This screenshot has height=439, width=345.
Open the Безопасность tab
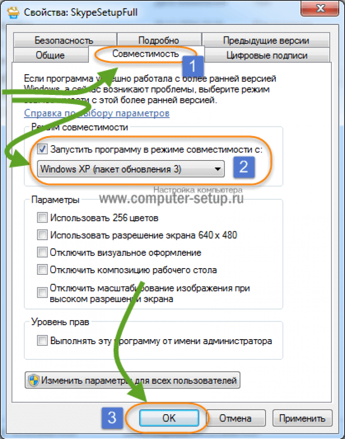click(x=65, y=40)
